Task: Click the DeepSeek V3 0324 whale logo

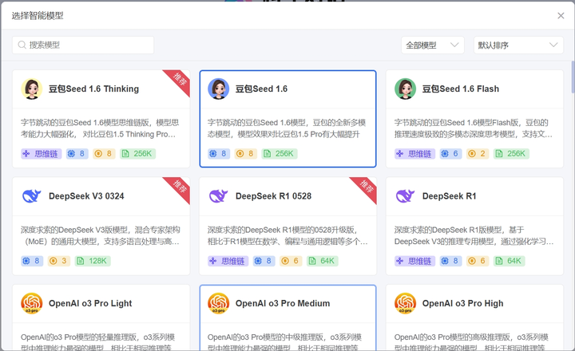Action: 31,196
